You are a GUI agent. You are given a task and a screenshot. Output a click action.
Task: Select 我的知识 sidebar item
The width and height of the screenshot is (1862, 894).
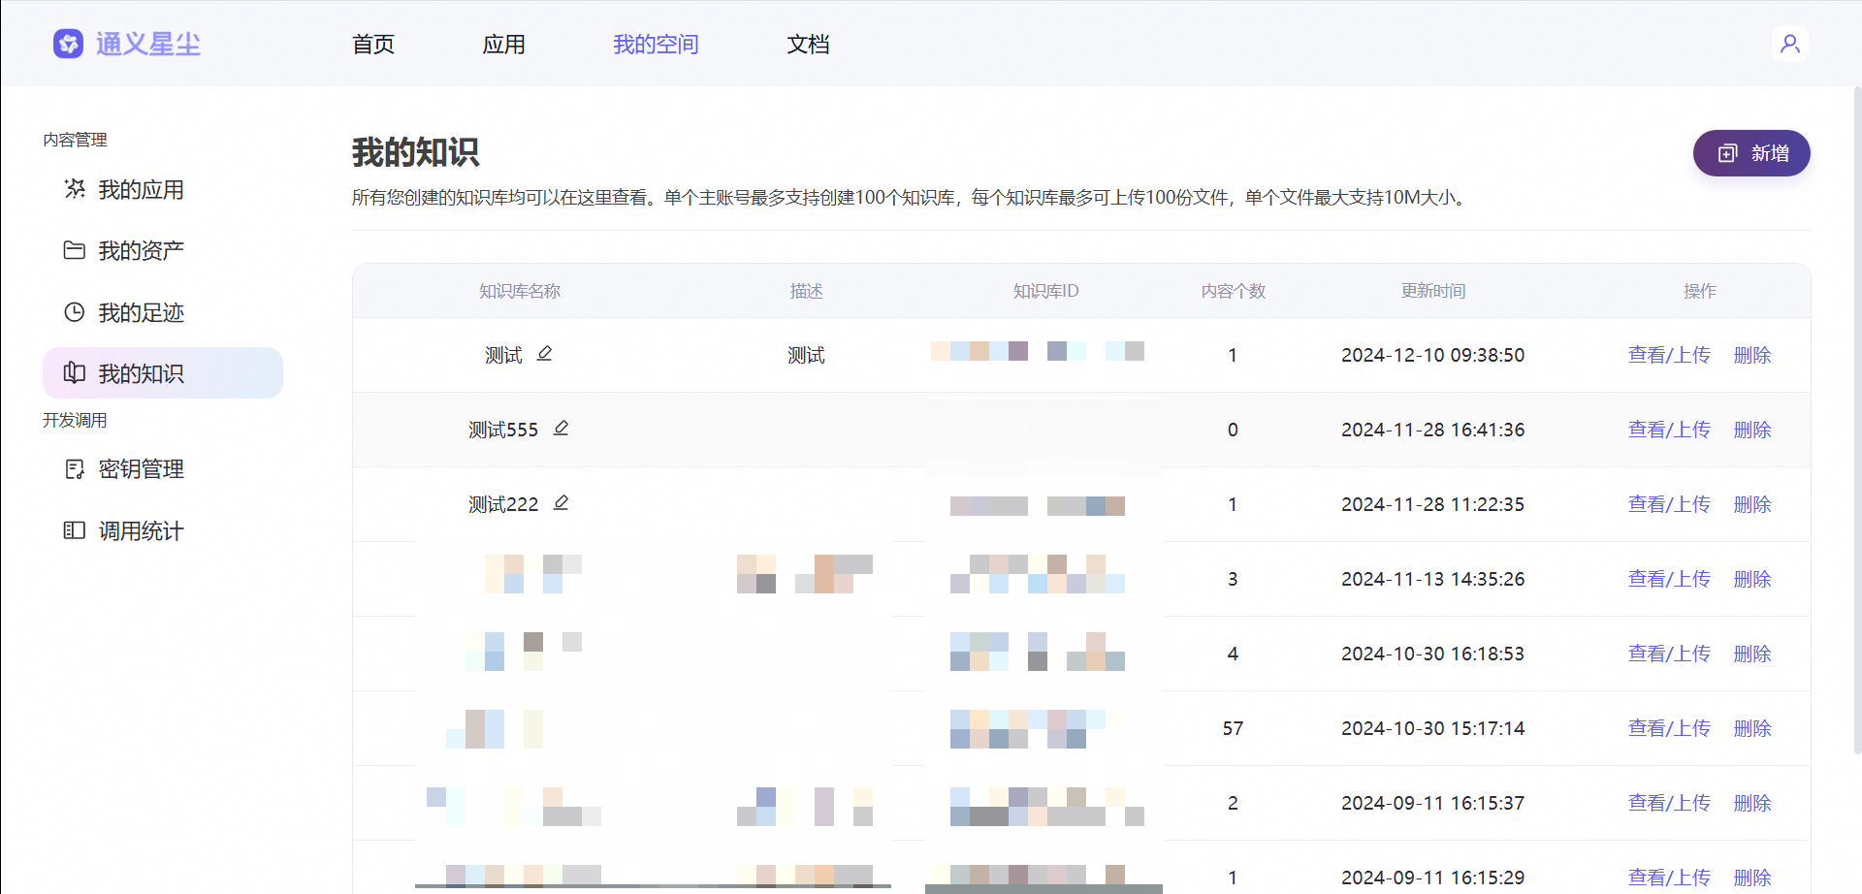[x=163, y=373]
